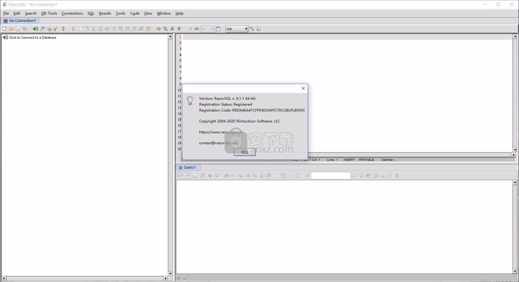Viewport: 519px width, 282px height.
Task: Click the https://www.razorsql.com text in dialog
Action: point(221,132)
